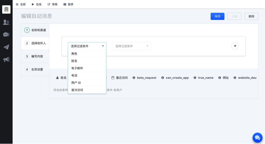Screen dimensions: 265x144
Task: Switch to the 在线 tab
Action: (x=36, y=4)
